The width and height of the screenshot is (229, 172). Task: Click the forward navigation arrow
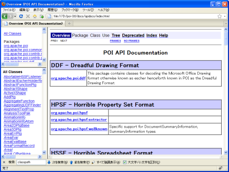11,16
